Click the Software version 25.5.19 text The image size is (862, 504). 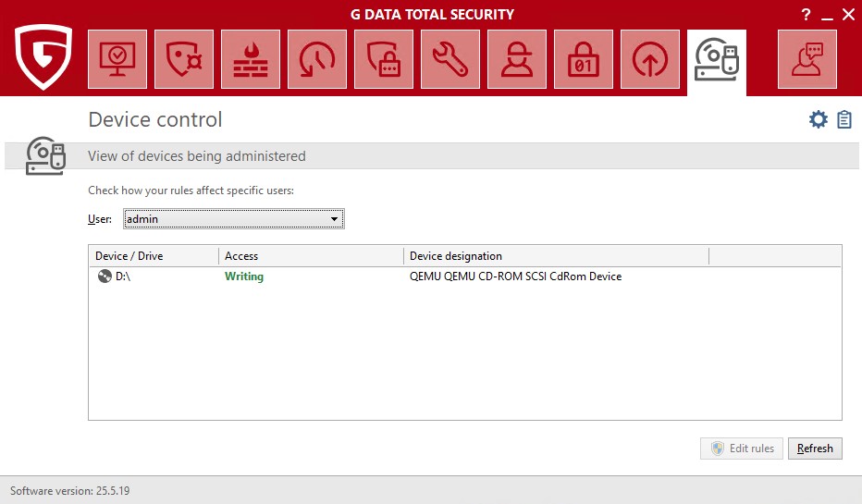[x=69, y=491]
